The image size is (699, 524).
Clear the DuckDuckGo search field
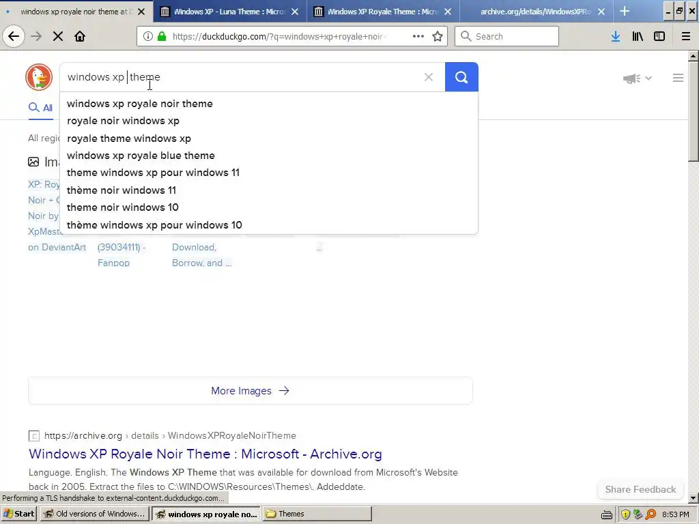pyautogui.click(x=429, y=77)
